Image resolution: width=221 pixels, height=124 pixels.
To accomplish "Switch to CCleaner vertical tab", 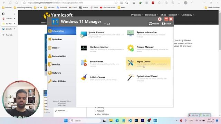I will click(9, 19).
